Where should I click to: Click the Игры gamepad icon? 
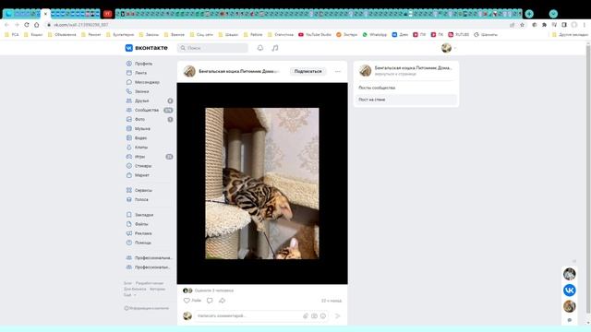129,157
